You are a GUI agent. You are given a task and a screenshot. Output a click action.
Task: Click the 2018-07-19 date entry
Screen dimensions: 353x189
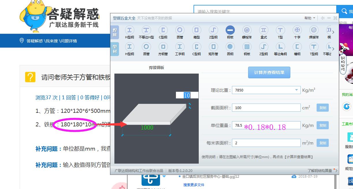[x=308, y=177]
